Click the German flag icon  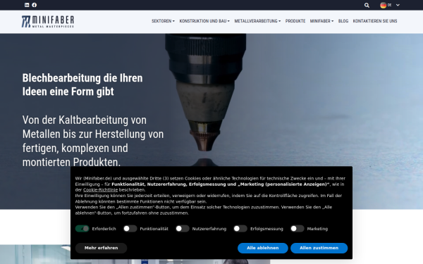pyautogui.click(x=383, y=5)
